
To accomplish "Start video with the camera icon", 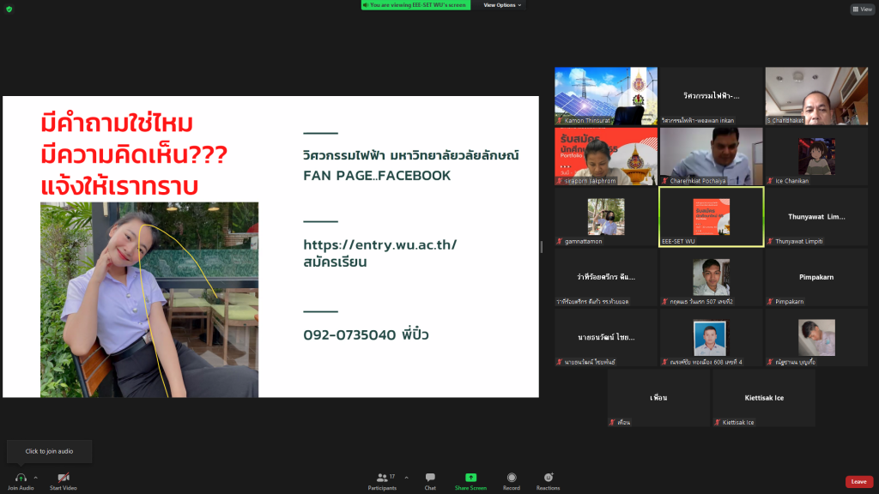I will click(63, 478).
